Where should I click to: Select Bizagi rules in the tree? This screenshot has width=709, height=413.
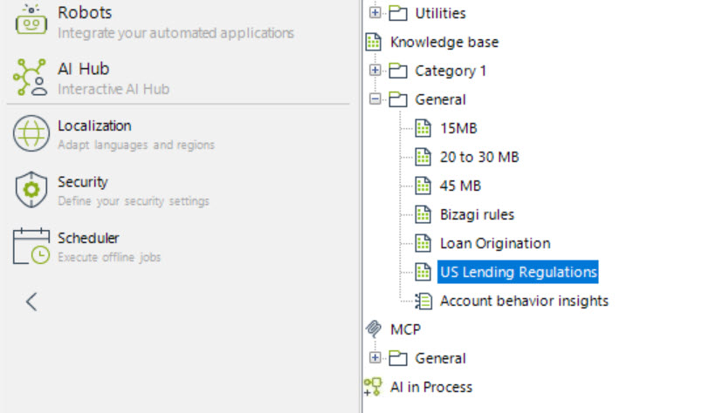(x=477, y=214)
